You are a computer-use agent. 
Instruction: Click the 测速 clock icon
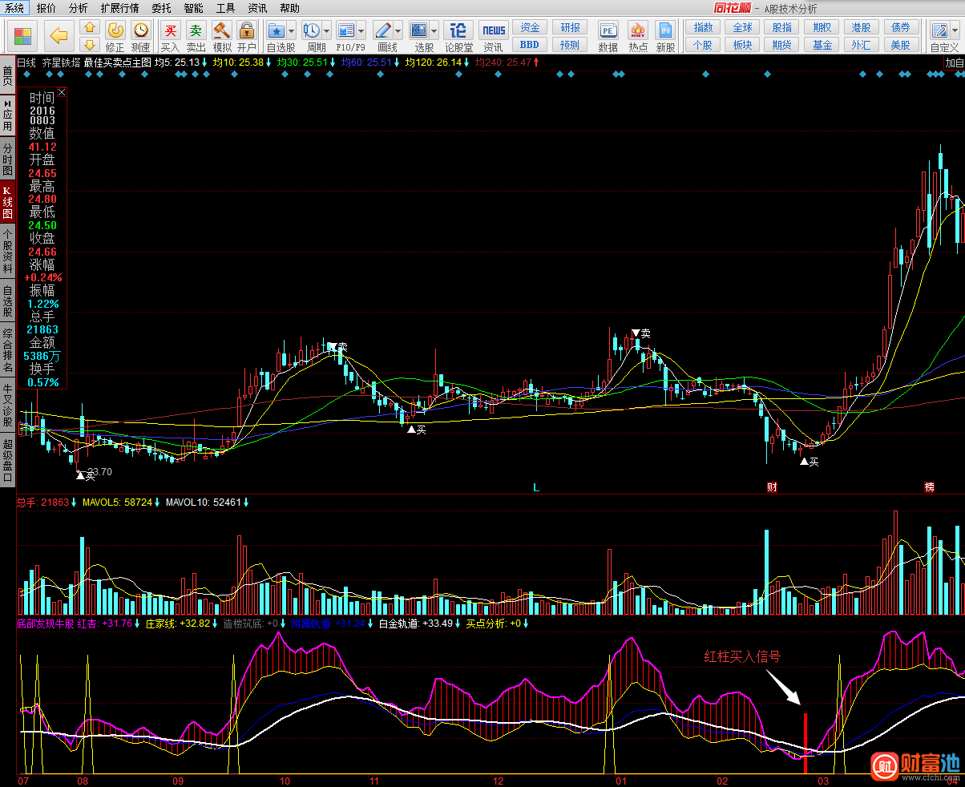point(141,31)
